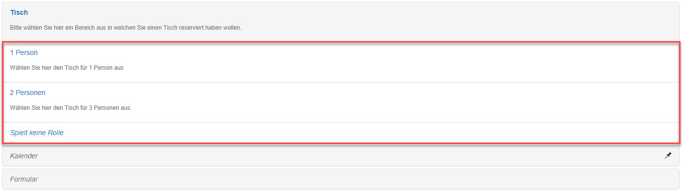Image resolution: width=682 pixels, height=192 pixels.
Task: Select the list row containing '1 Person'
Action: [x=341, y=62]
